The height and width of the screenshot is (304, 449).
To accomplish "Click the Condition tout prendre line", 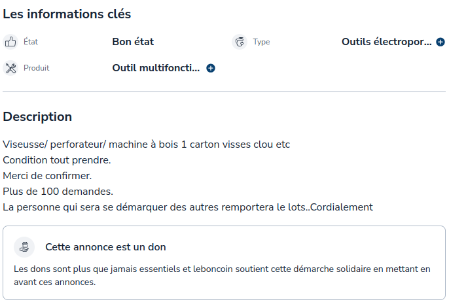I will click(x=57, y=160).
